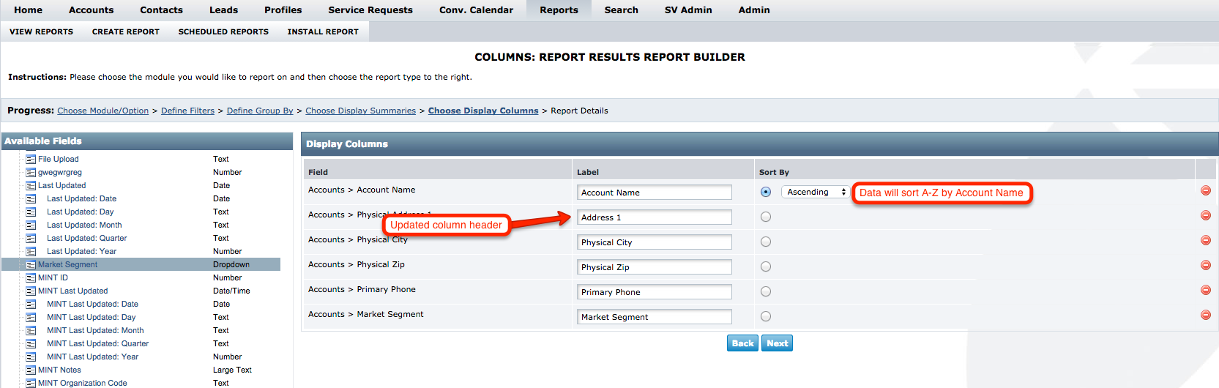Screen dimensions: 1219x388
Task: Edit the Account Name label field
Action: point(655,193)
